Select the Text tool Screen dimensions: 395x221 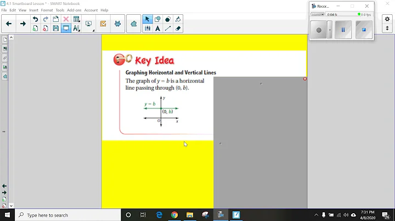pyautogui.click(x=157, y=28)
